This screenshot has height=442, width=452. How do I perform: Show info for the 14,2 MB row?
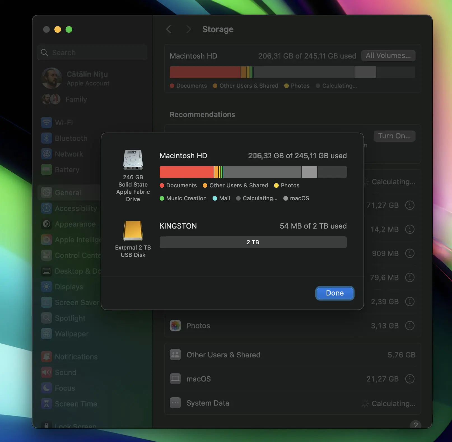[x=410, y=229]
